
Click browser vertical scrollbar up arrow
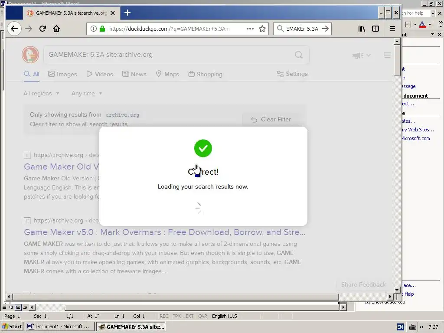pos(397,41)
